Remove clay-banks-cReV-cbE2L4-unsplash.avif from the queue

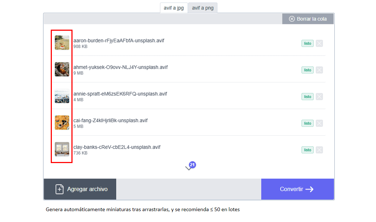(x=319, y=150)
